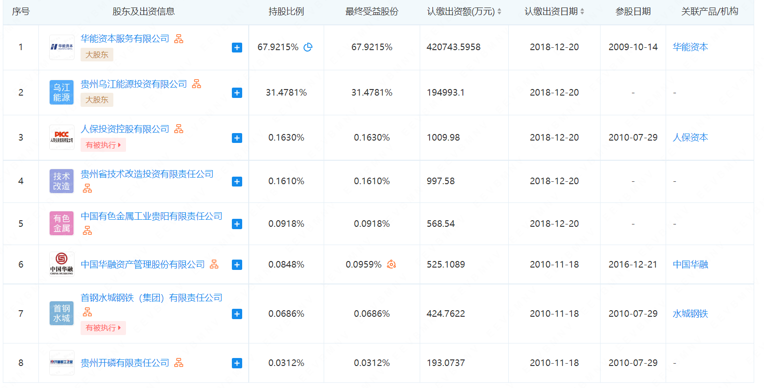Expand the 人保投资控股有限公司 row plus button
This screenshot has height=388, width=764.
237,138
